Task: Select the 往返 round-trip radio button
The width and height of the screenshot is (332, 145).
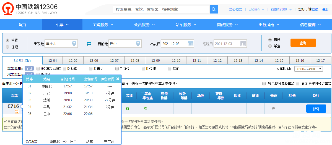Action: [7, 47]
